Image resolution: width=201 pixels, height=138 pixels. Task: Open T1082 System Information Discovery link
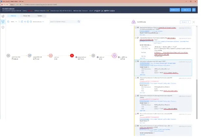(160, 65)
